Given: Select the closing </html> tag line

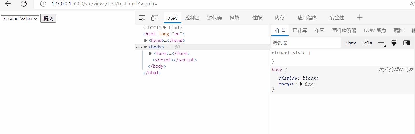Looking at the screenshot, I should (x=152, y=73).
